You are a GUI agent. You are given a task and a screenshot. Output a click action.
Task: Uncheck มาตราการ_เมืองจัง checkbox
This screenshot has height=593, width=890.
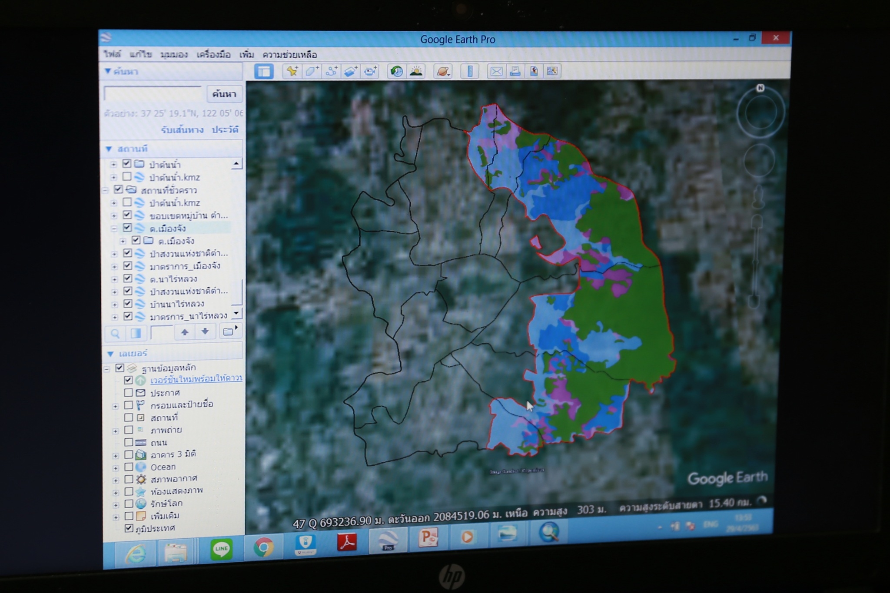click(x=127, y=265)
